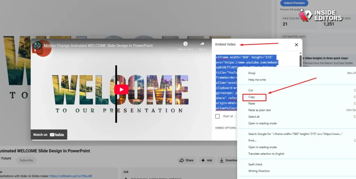
Task: Click the Watch later clock icon
Action: tap(185, 44)
